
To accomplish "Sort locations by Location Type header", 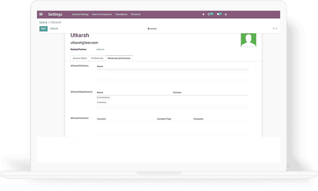I will coord(164,119).
